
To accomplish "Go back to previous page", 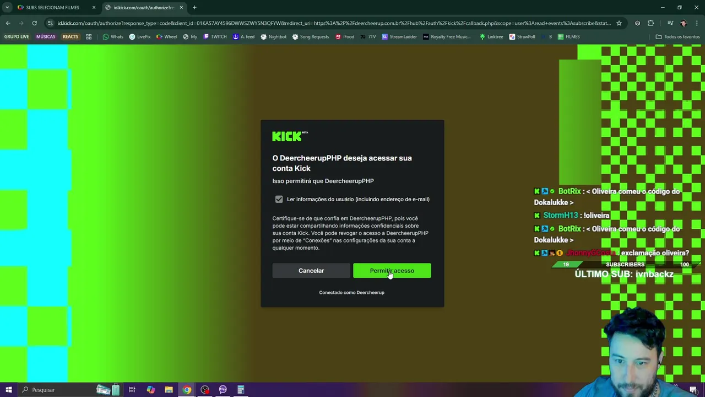I will coord(8,23).
